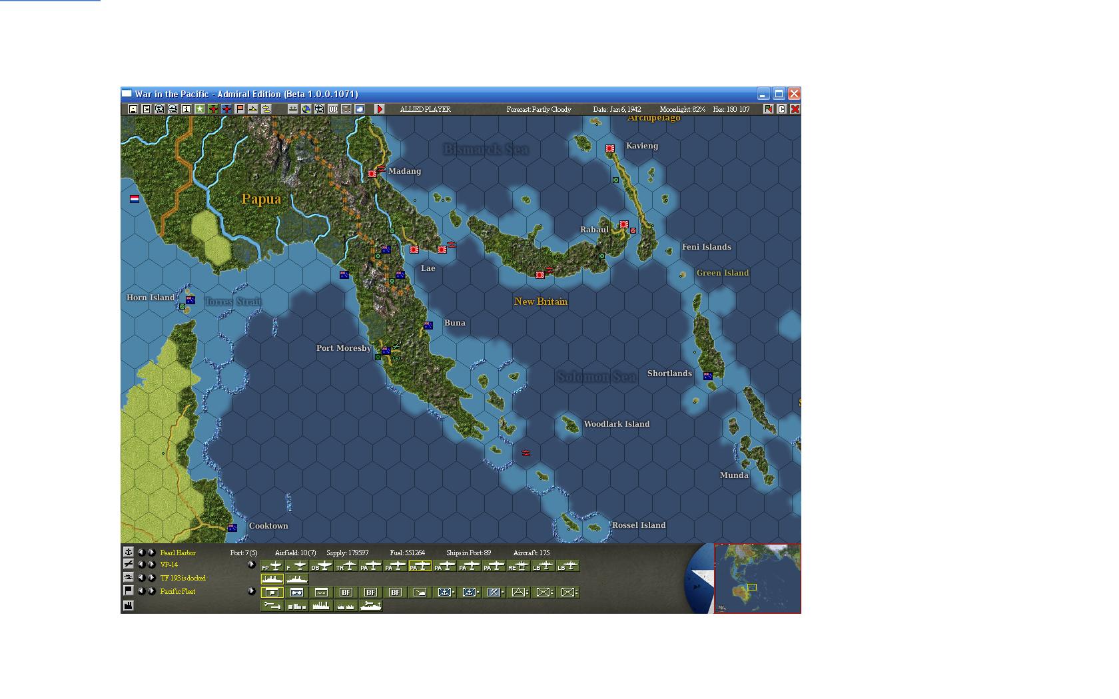Click the 'ALLIED PLAYER' toolbar text
Screen dimensions: 1119x699
(x=425, y=109)
